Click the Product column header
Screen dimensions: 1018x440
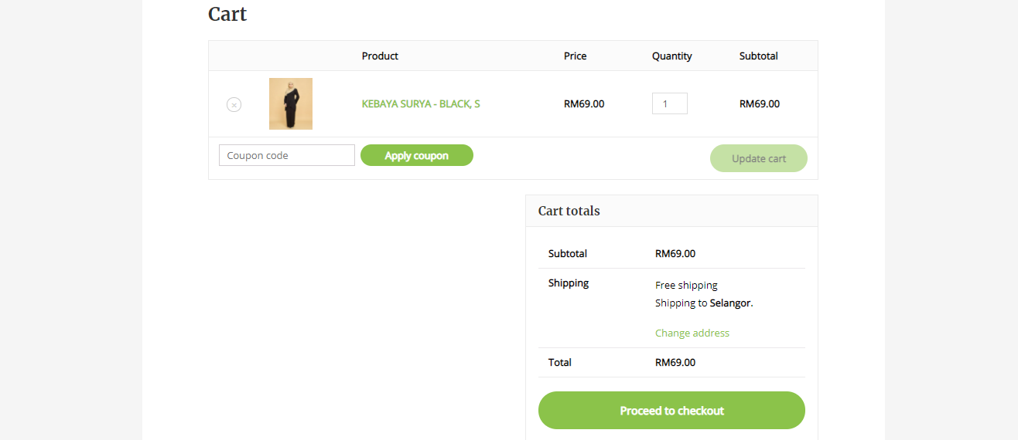[x=380, y=56]
